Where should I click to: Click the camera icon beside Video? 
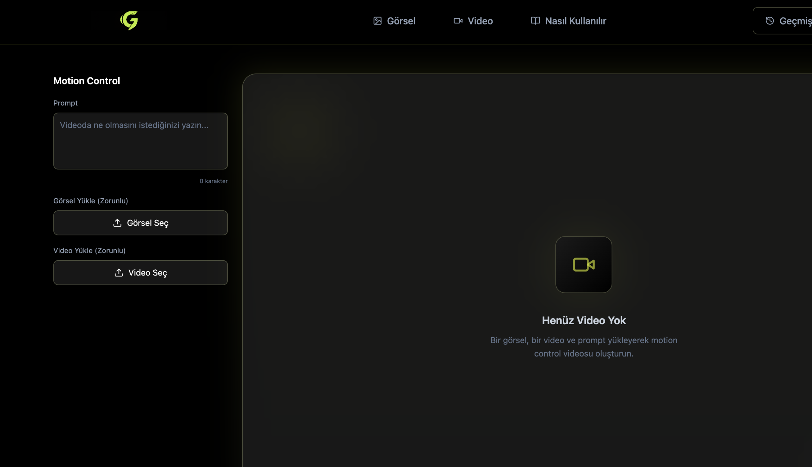[x=458, y=21]
